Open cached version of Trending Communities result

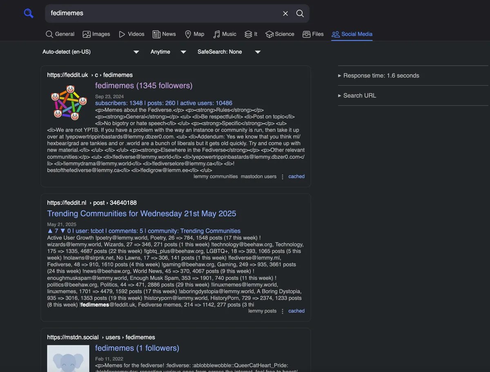click(296, 311)
